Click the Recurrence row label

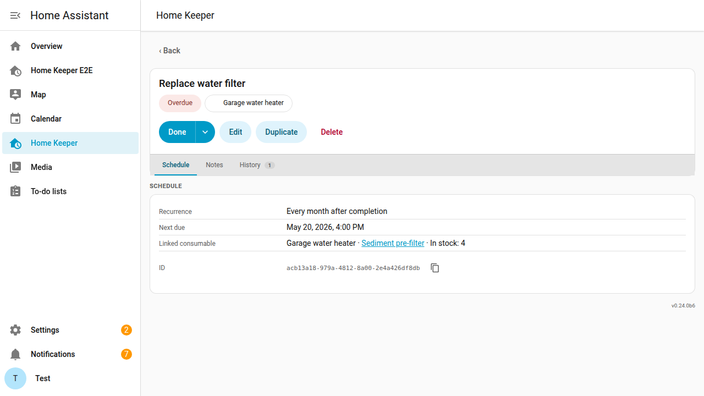(175, 212)
